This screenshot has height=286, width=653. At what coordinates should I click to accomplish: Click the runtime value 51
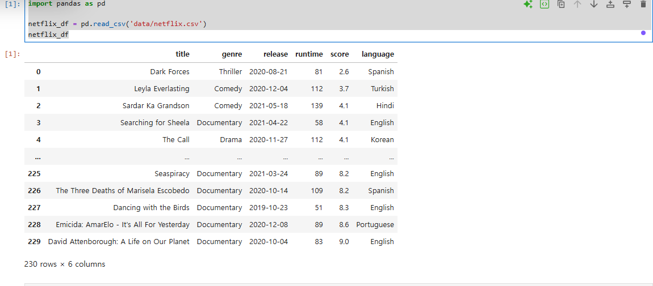coord(319,207)
